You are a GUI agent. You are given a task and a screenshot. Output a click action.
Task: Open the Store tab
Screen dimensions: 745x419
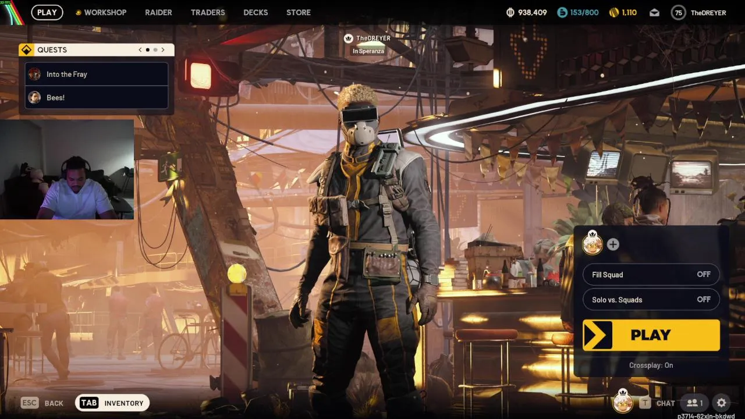(x=299, y=12)
